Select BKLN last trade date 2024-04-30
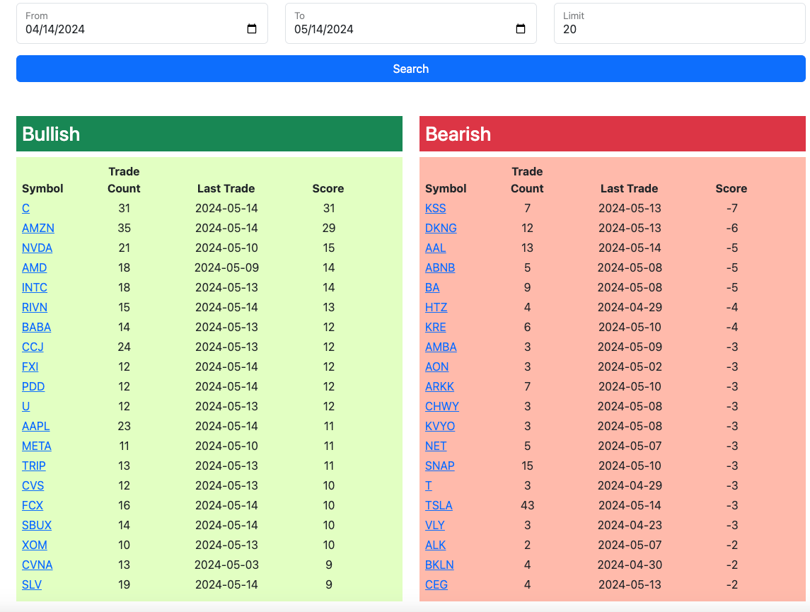 coord(630,565)
